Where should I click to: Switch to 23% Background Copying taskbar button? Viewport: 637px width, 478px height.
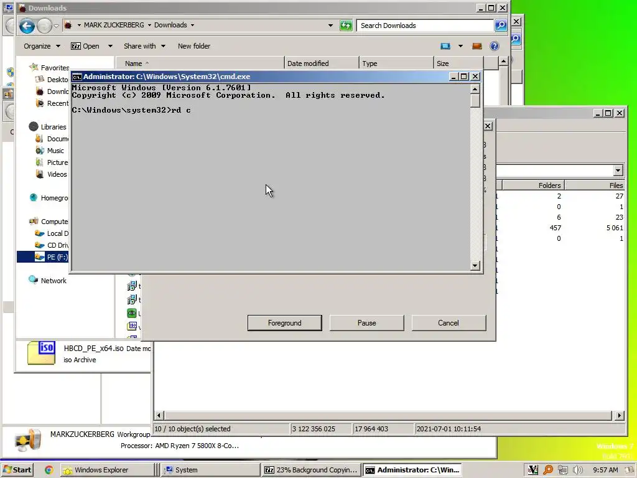coord(311,470)
